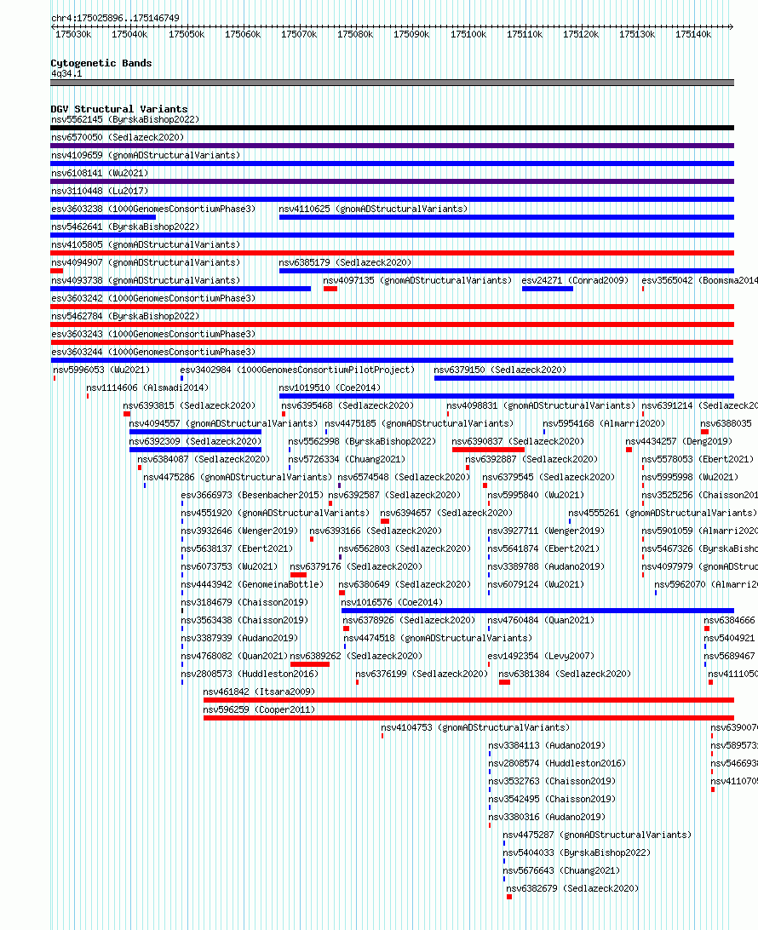The height and width of the screenshot is (930, 758).
Task: Select the nsv4109659 gnomAD variant label
Action: 146,155
